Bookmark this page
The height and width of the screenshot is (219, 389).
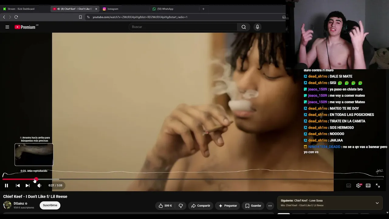pyautogui.click(x=81, y=17)
